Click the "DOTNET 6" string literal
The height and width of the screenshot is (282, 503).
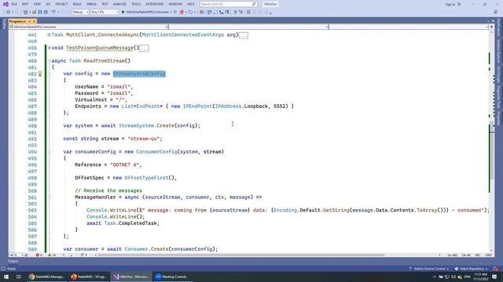point(124,164)
